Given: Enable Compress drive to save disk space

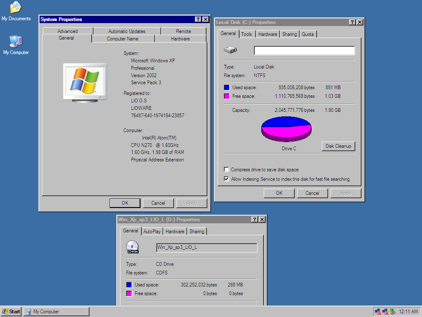Looking at the screenshot, I should (x=227, y=170).
